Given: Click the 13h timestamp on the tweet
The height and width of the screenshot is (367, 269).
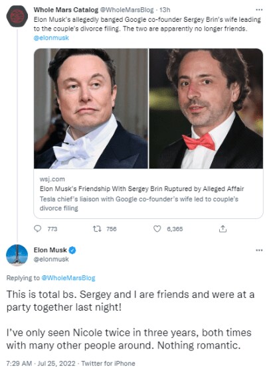Looking at the screenshot, I should pos(165,10).
